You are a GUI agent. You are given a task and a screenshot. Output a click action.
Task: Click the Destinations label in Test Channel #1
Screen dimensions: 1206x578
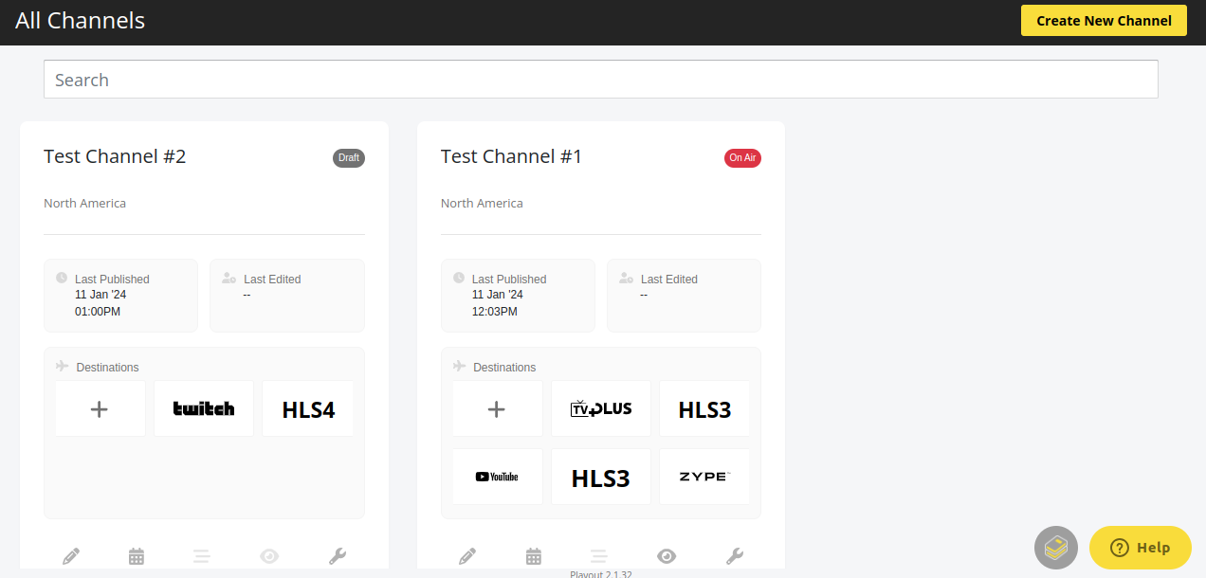[x=504, y=368]
